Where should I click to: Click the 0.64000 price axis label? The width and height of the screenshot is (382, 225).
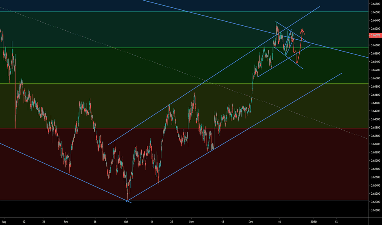tap(375, 119)
